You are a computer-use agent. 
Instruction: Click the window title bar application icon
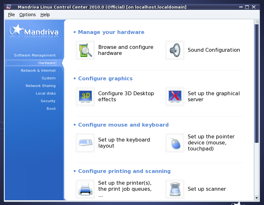(x=9, y=7)
